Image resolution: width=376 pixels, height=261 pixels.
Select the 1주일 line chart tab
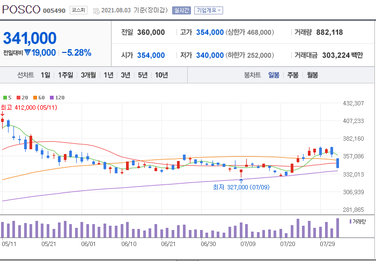pos(65,75)
